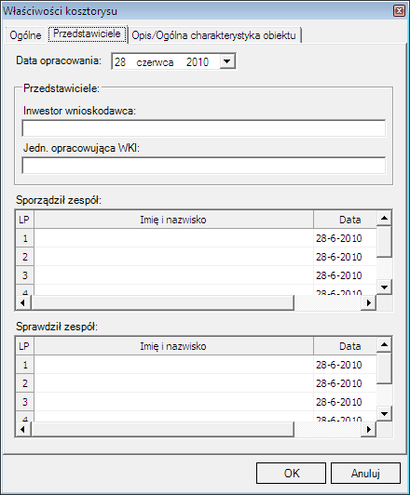Click the OK button
The height and width of the screenshot is (495, 410).
tap(291, 474)
